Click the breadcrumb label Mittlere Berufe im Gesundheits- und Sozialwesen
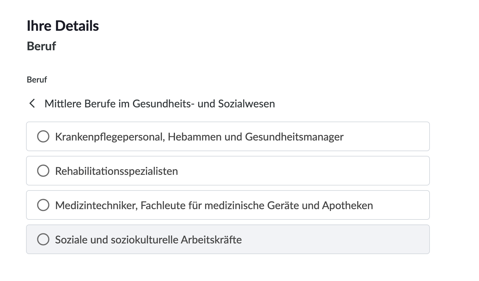This screenshot has width=479, height=281. (x=160, y=104)
